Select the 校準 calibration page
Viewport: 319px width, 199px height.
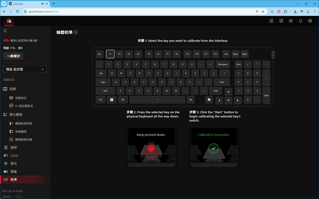pos(25,180)
